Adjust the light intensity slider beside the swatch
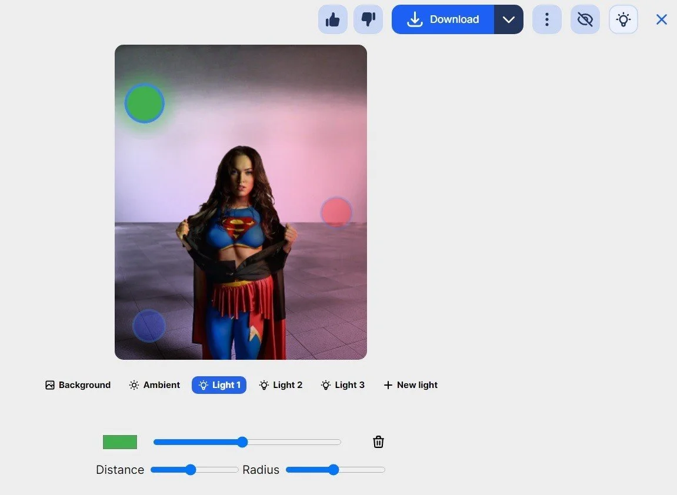This screenshot has height=495, width=677. 247,442
